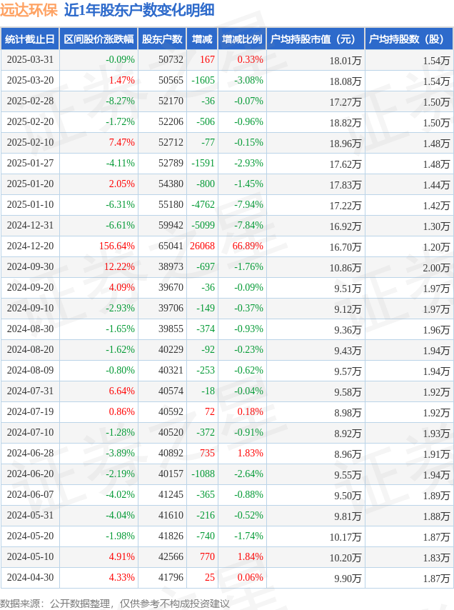This screenshot has width=454, height=610.
Task: Click the 近1年股东户数变化明细 heading
Action: click(x=139, y=10)
